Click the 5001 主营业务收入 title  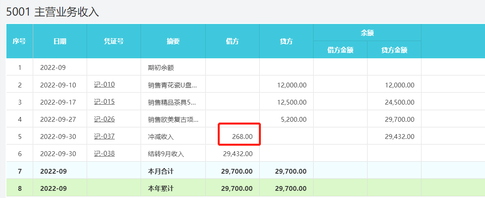52,12
